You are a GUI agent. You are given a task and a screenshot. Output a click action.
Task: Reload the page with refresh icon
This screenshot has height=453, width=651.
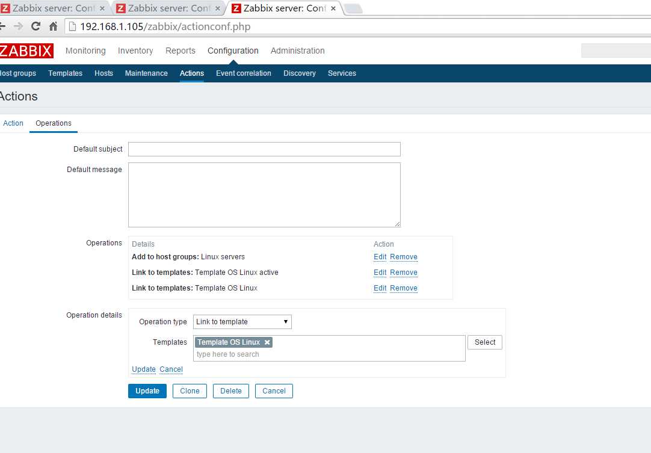(x=35, y=26)
